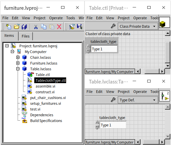Click Dependencies tree icon
This screenshot has height=145, width=171.
[24, 115]
